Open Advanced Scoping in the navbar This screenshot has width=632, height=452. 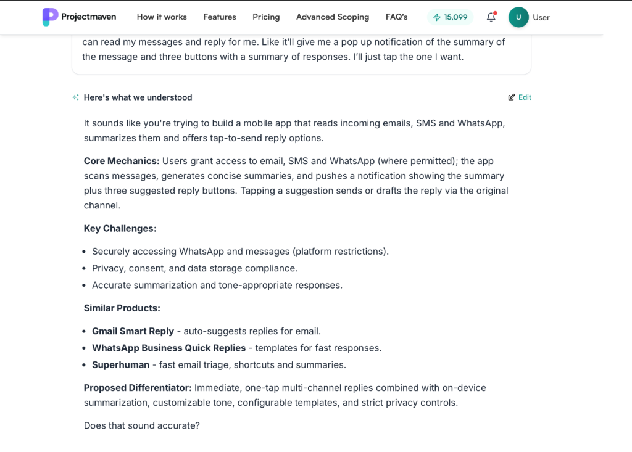click(333, 17)
